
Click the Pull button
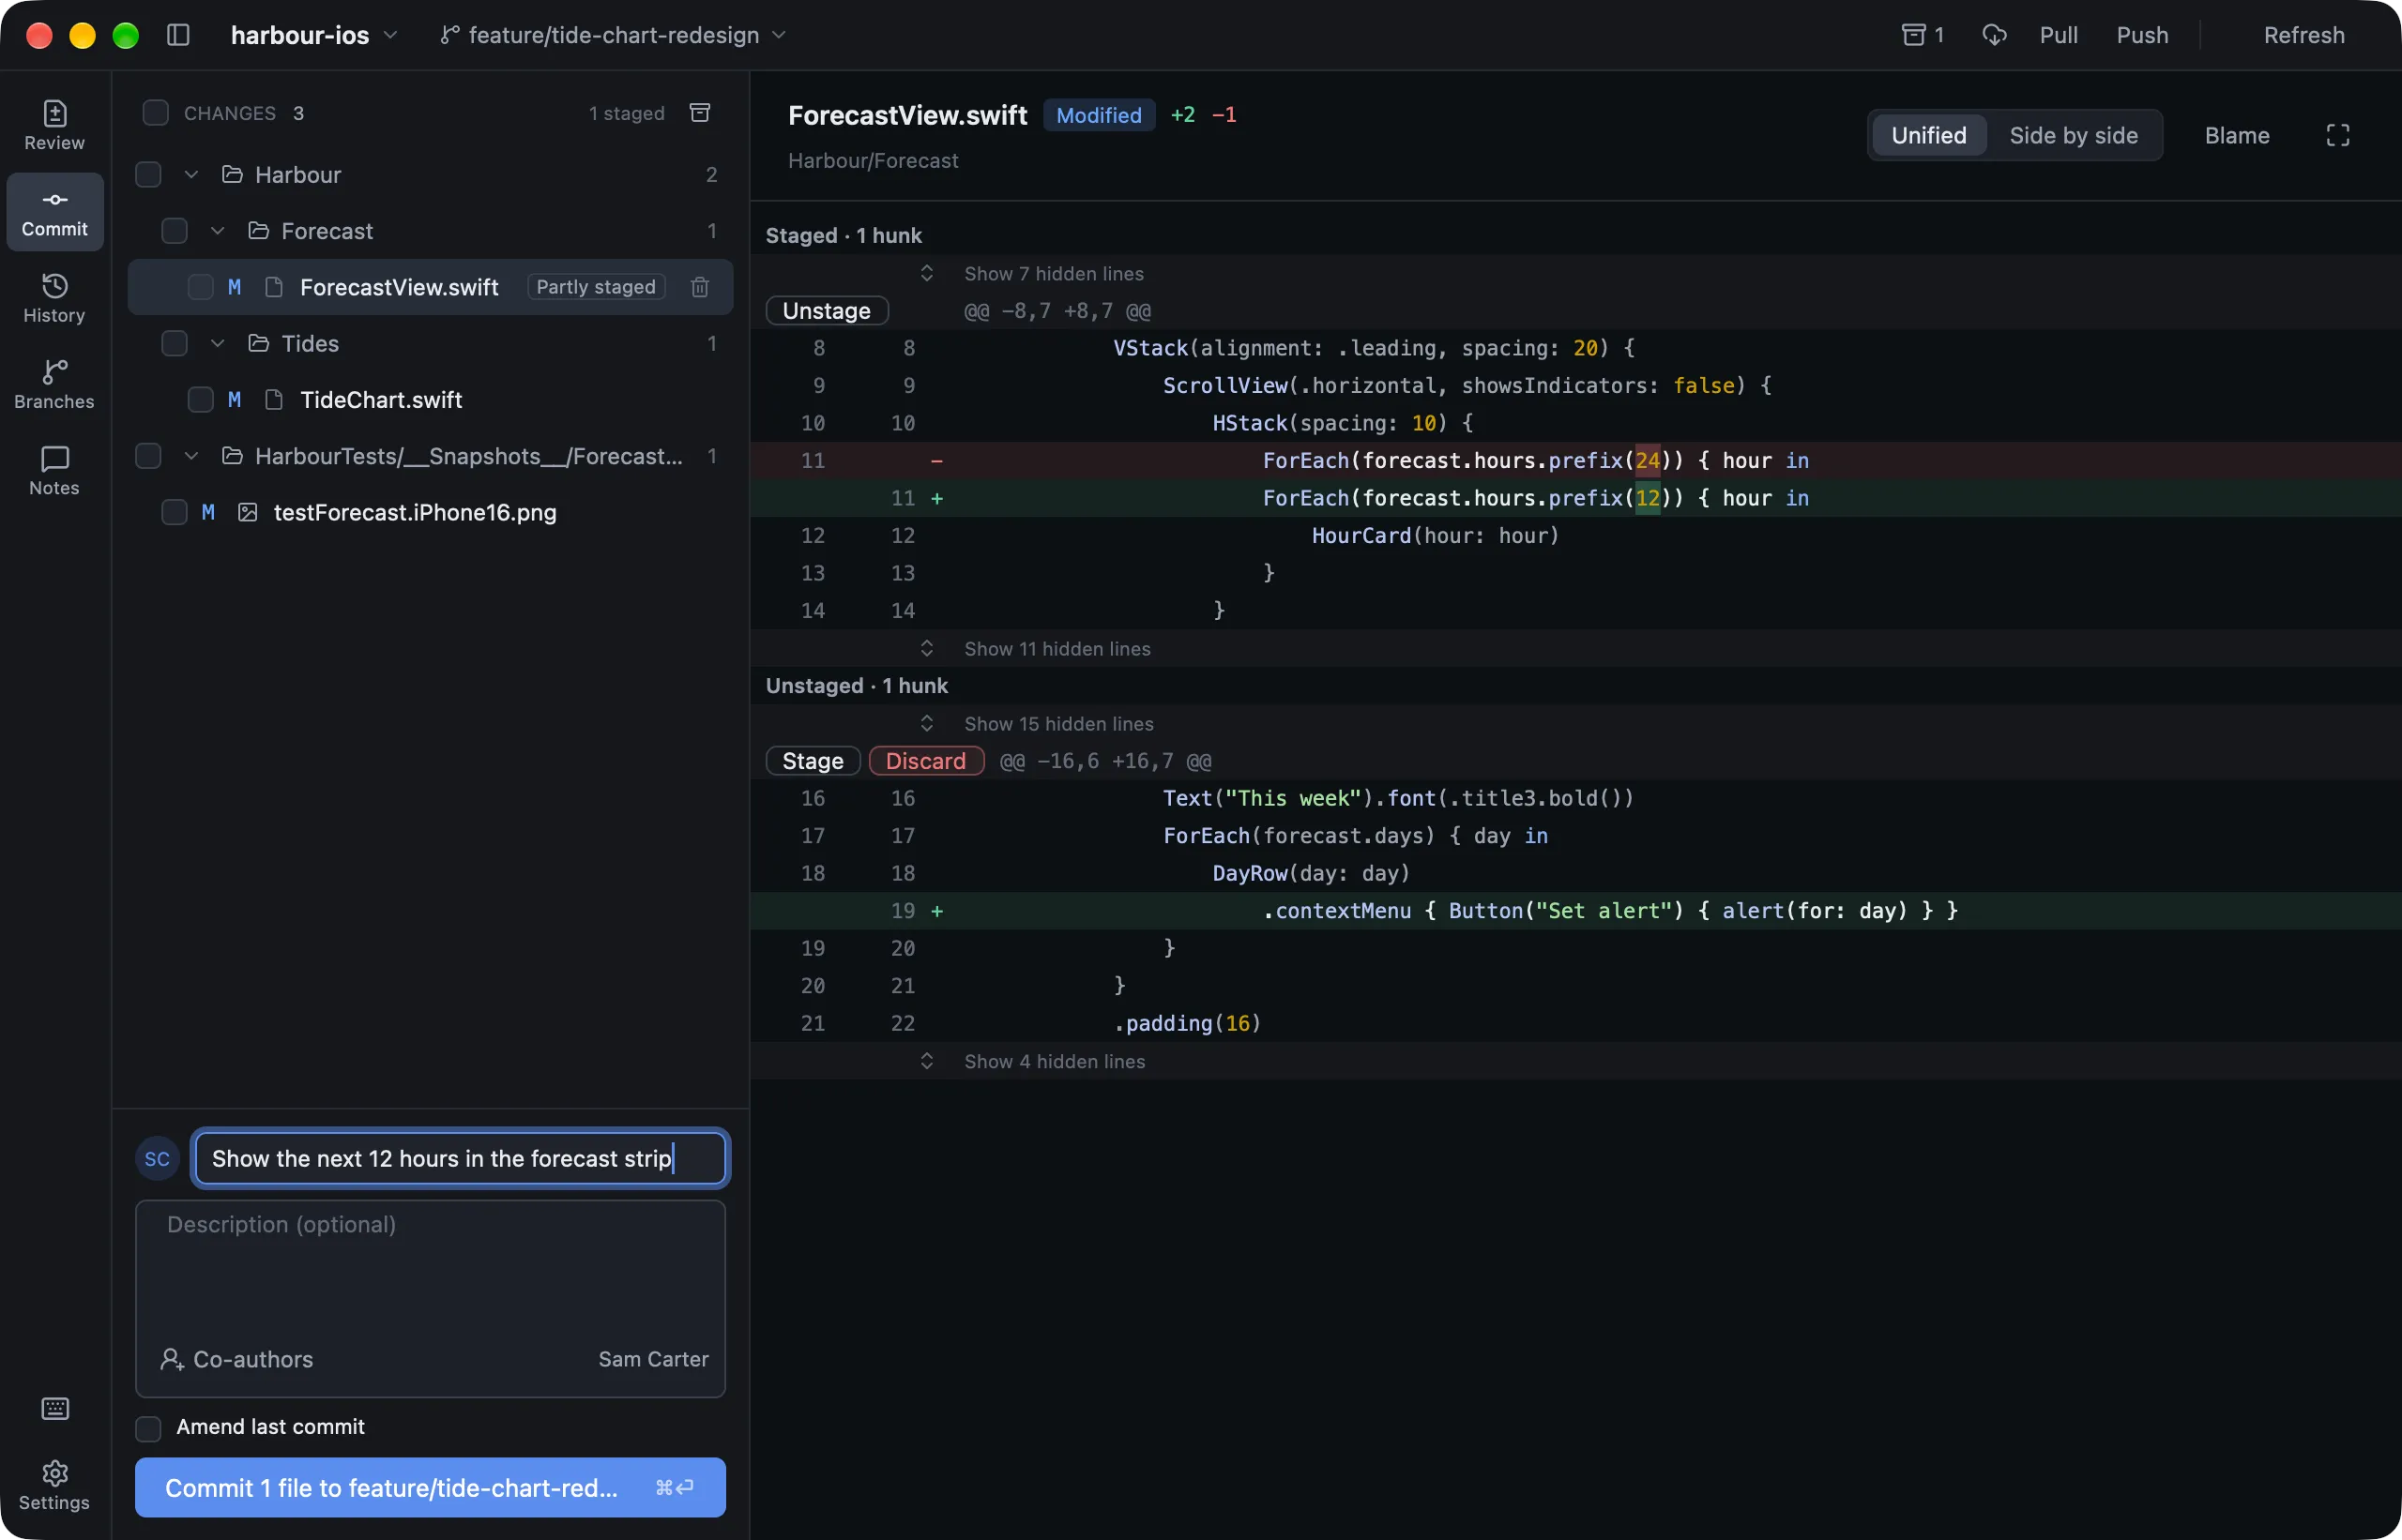coord(2058,35)
